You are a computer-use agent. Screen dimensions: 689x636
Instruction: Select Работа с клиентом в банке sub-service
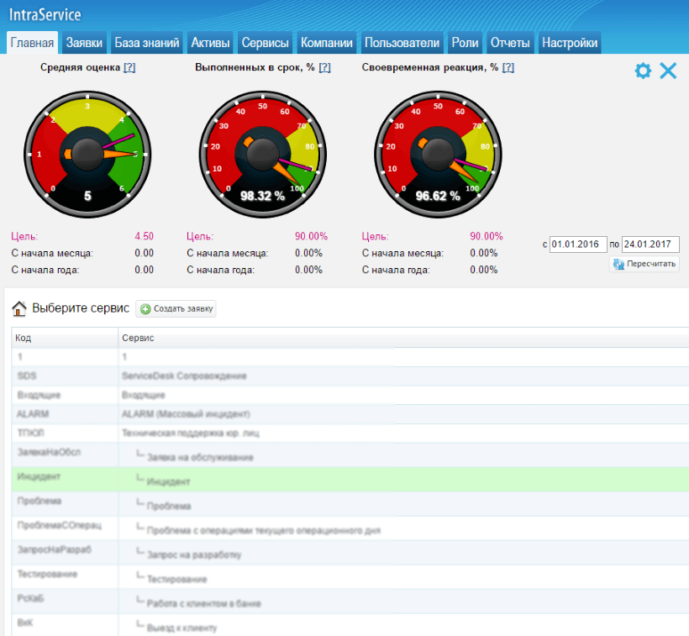tap(204, 603)
